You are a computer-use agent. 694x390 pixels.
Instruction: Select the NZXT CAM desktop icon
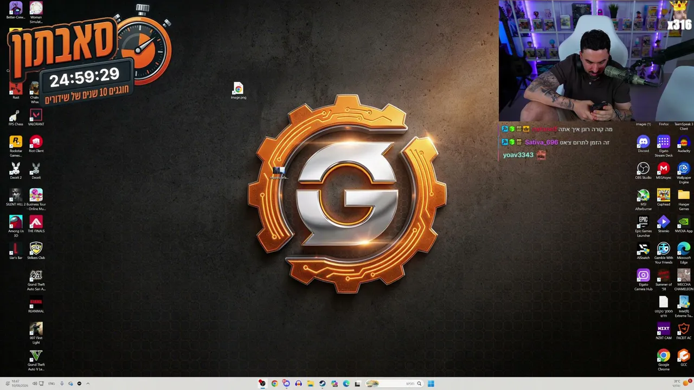tap(664, 331)
